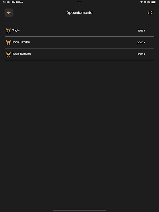Viewport: 159px width, 212px height.
Task: Click the scissors icon beside Taglio + Barba
Action: (8, 42)
